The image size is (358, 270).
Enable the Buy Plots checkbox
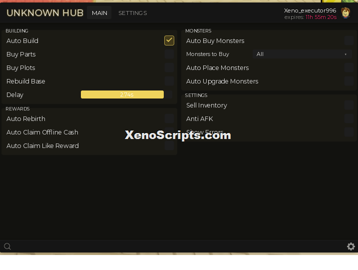(x=169, y=67)
